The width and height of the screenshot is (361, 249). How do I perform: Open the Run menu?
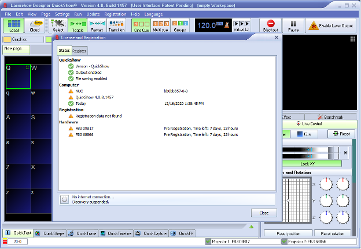click(78, 14)
